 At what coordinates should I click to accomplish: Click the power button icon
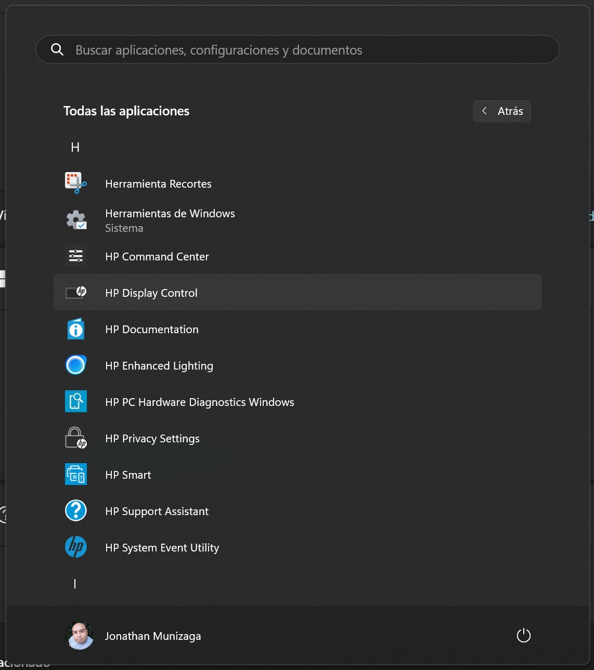(523, 635)
